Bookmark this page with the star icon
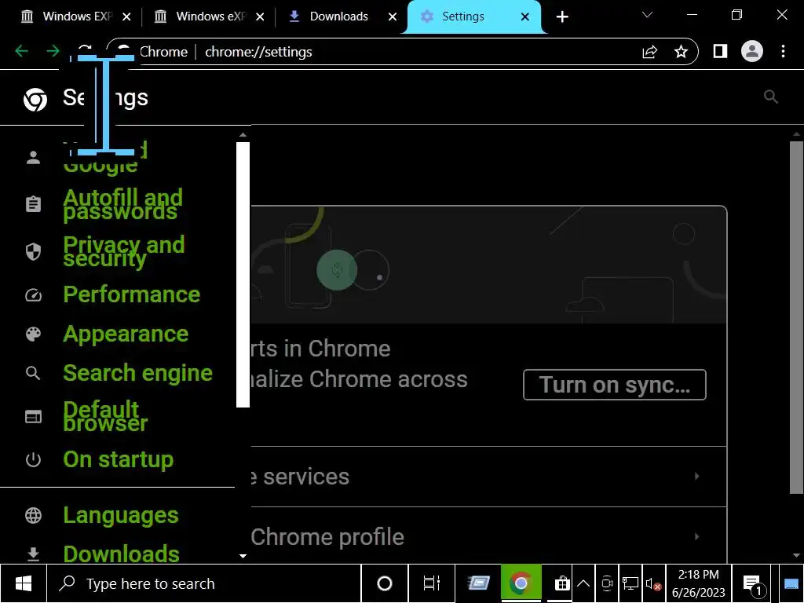 click(681, 52)
